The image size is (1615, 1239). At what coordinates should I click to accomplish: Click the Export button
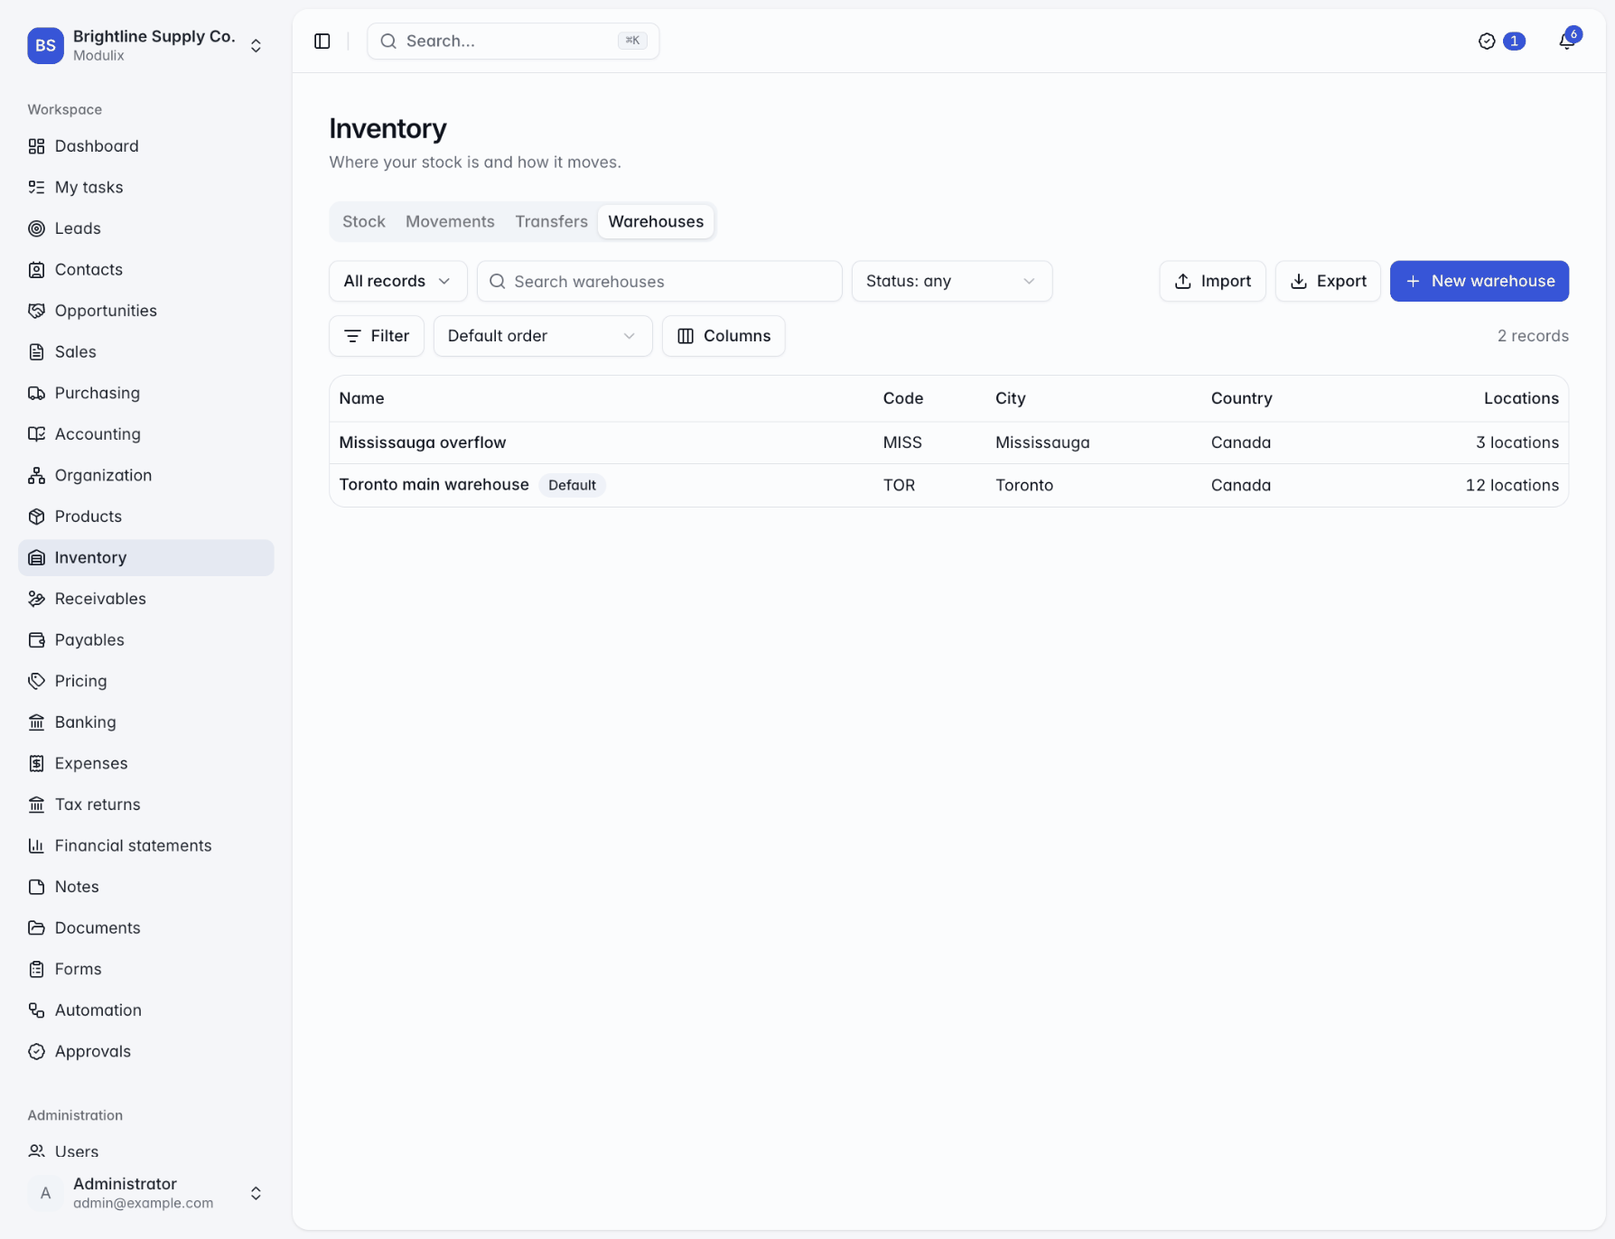click(1328, 281)
